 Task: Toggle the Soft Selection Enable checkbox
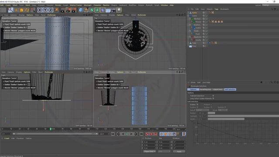pyautogui.click(x=197, y=105)
